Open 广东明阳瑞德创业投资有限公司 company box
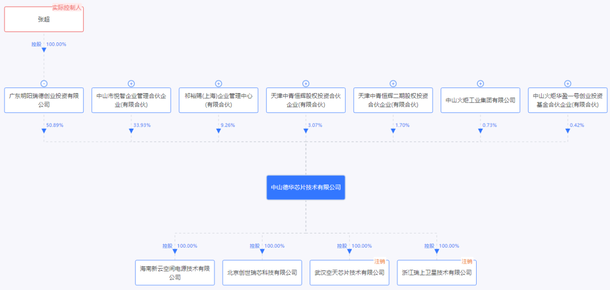The image size is (610, 290). 44,100
